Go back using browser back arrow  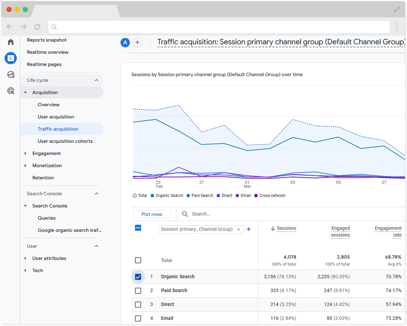[10, 27]
